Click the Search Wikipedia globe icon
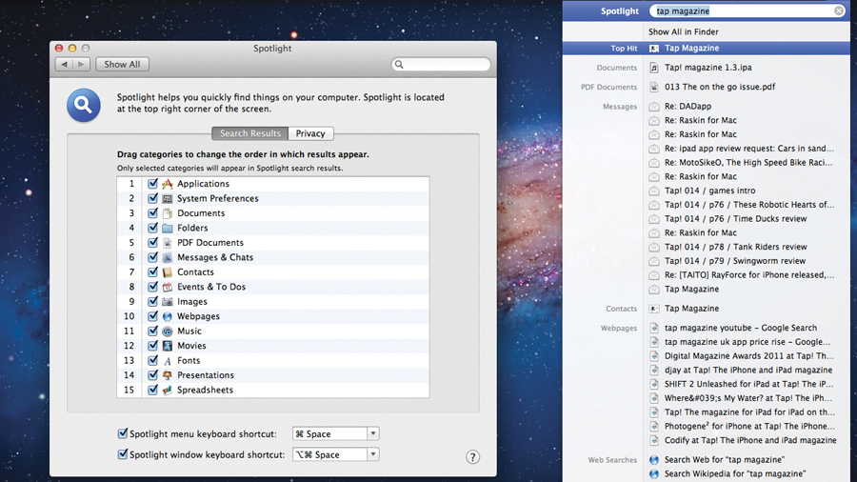Image resolution: width=857 pixels, height=482 pixels. [653, 474]
